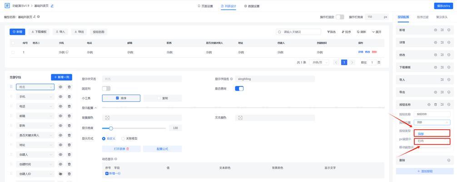Click the grid move icon in 详情 row
The height and width of the screenshot is (182, 457).
point(442,42)
